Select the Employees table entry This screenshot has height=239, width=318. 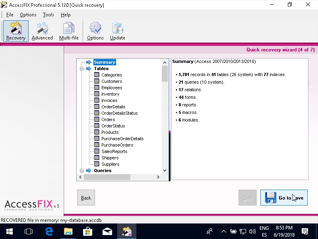[x=111, y=88]
